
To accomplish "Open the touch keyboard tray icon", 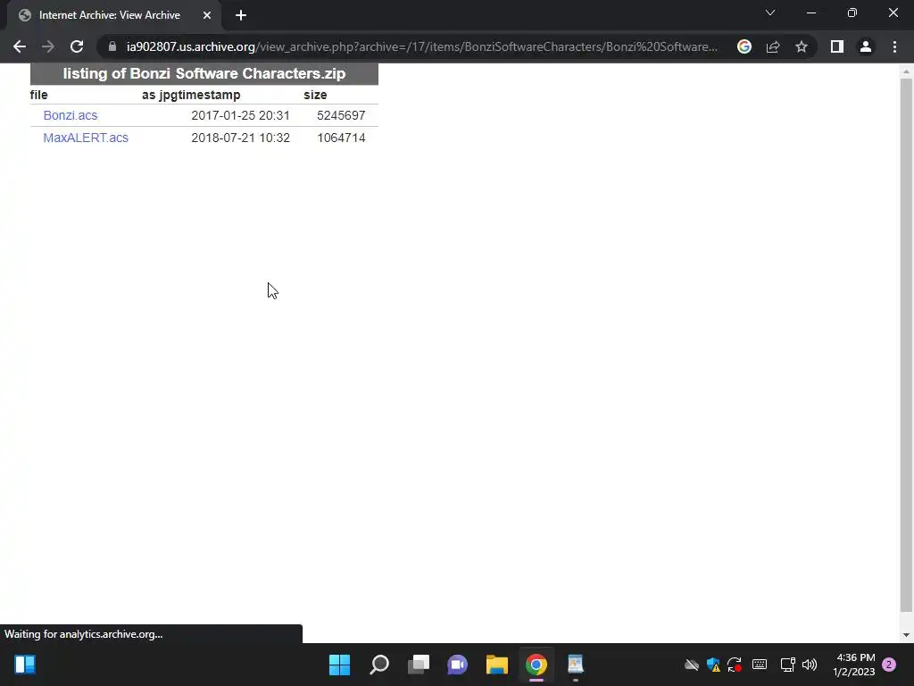I will click(760, 665).
